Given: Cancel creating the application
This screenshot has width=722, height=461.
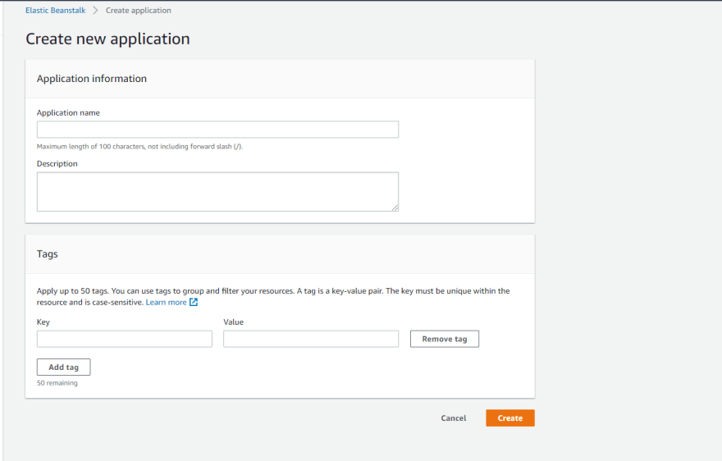Looking at the screenshot, I should click(x=454, y=418).
